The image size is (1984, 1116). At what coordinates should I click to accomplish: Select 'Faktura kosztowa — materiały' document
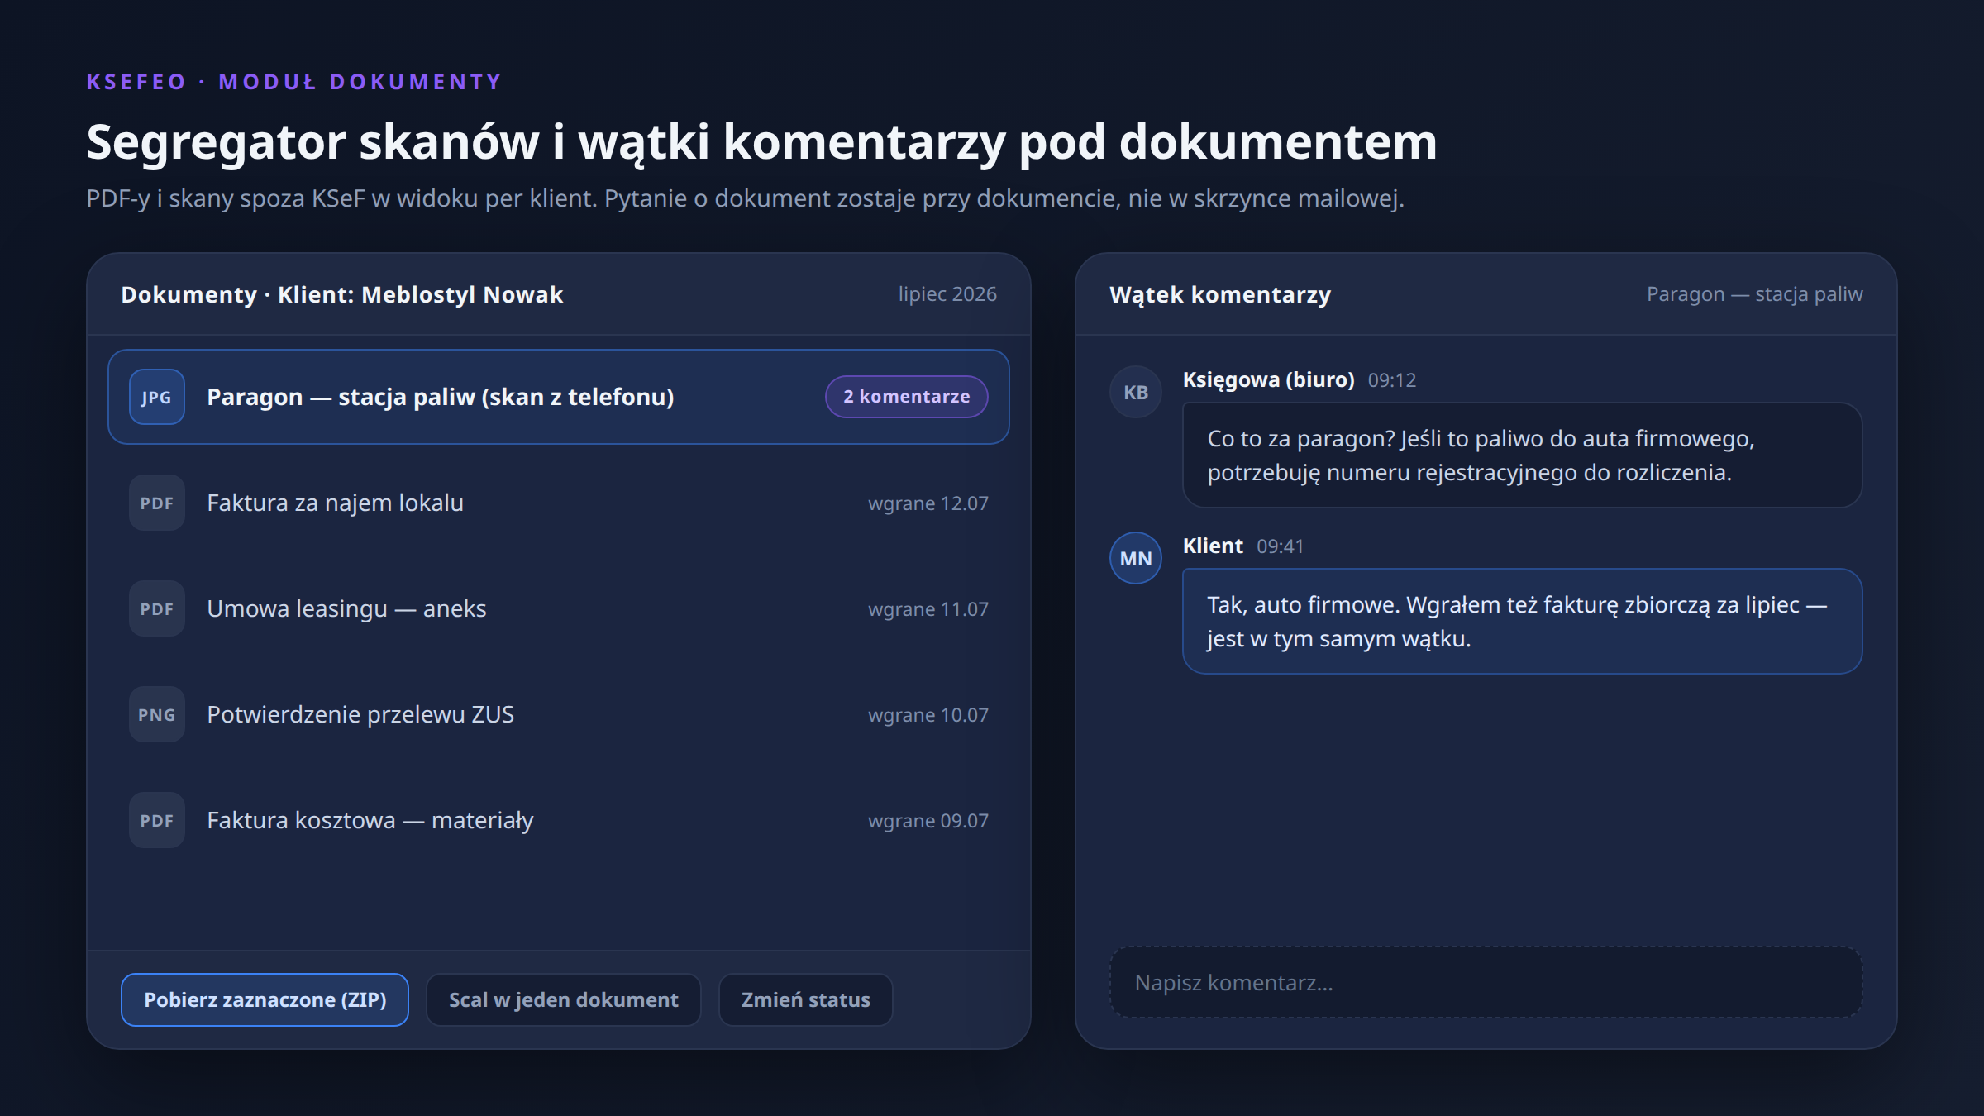tap(559, 820)
